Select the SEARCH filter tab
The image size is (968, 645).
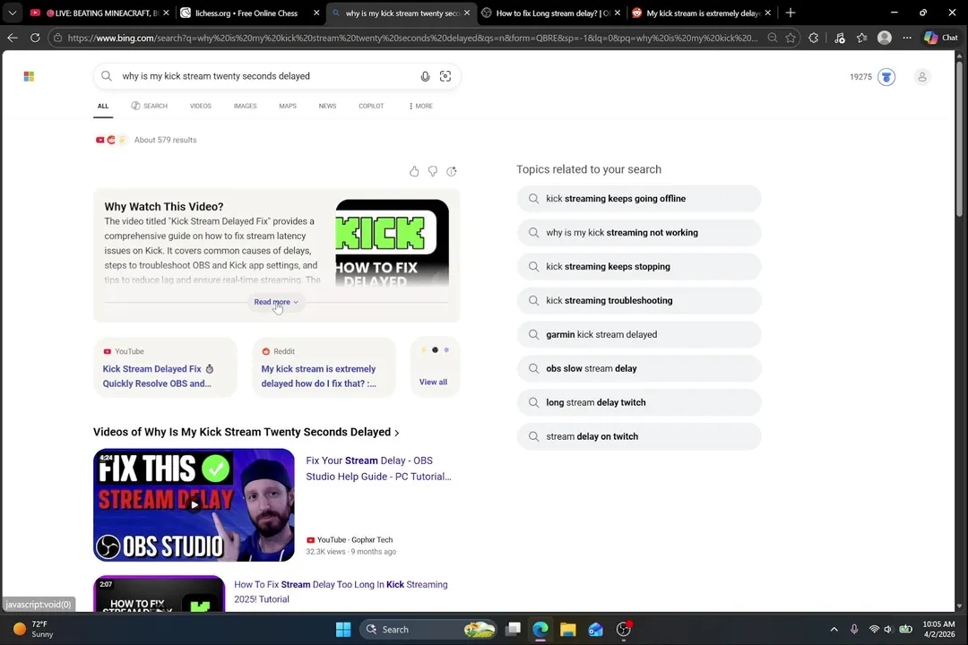(x=149, y=107)
